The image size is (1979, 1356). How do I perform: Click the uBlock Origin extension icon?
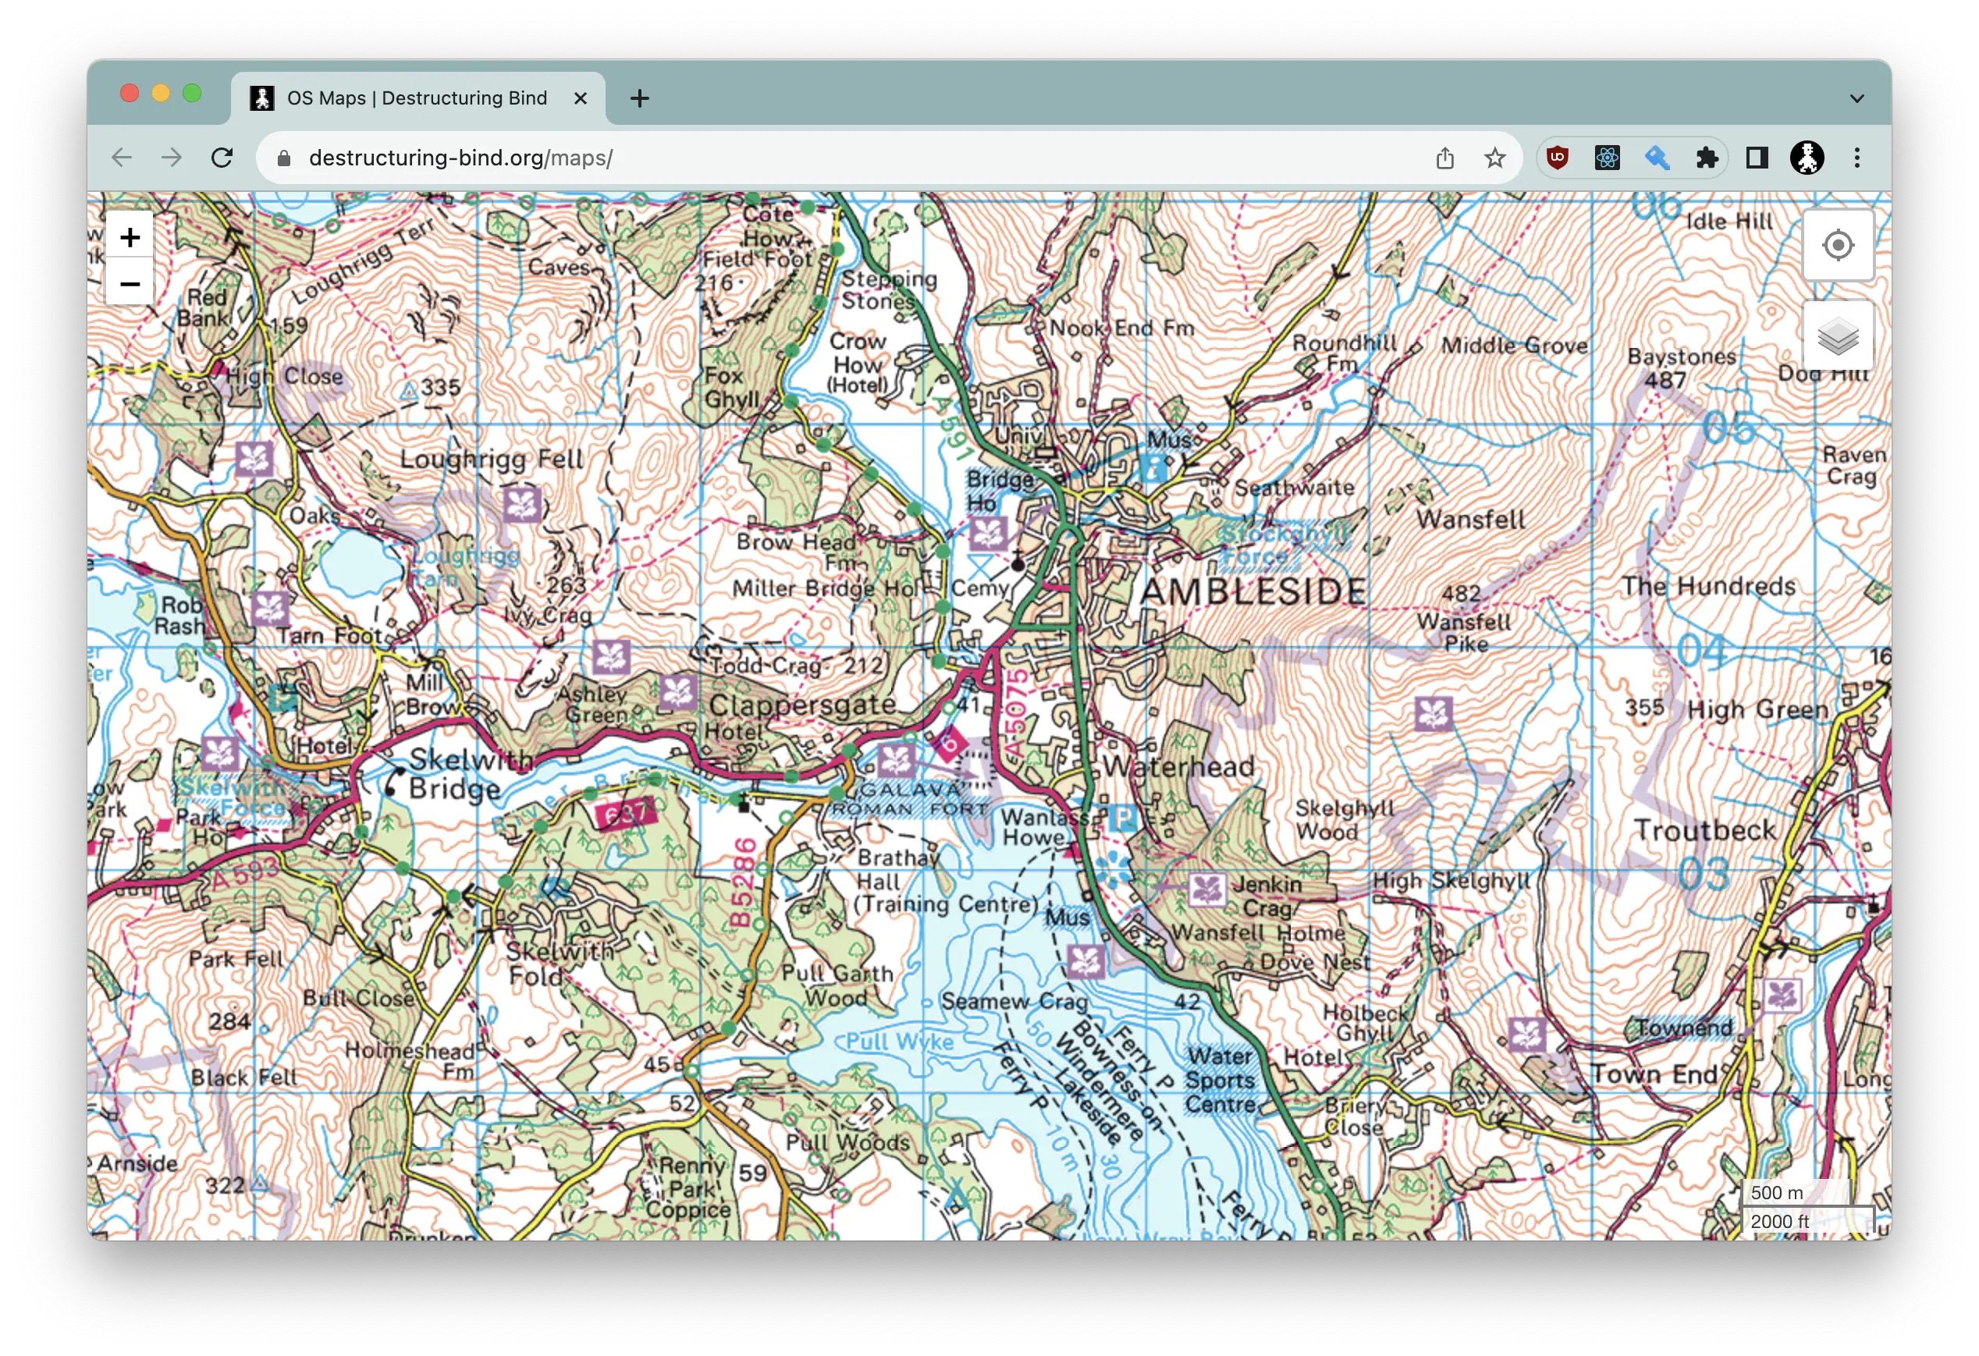point(1558,158)
